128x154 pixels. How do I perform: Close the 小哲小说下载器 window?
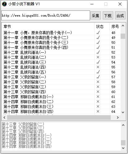coord(120,4)
